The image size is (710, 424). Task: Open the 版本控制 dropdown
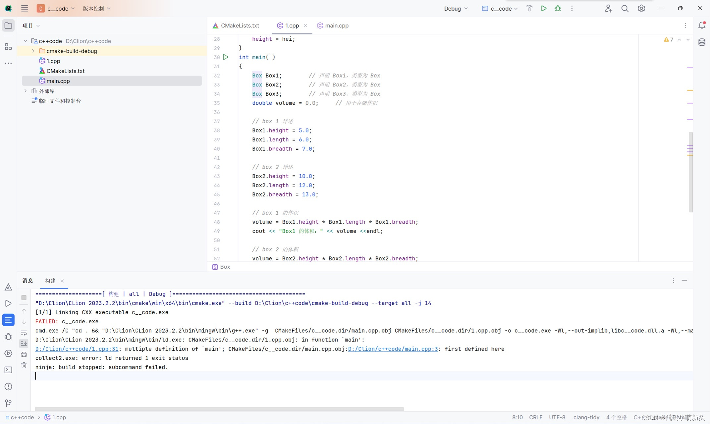96,9
